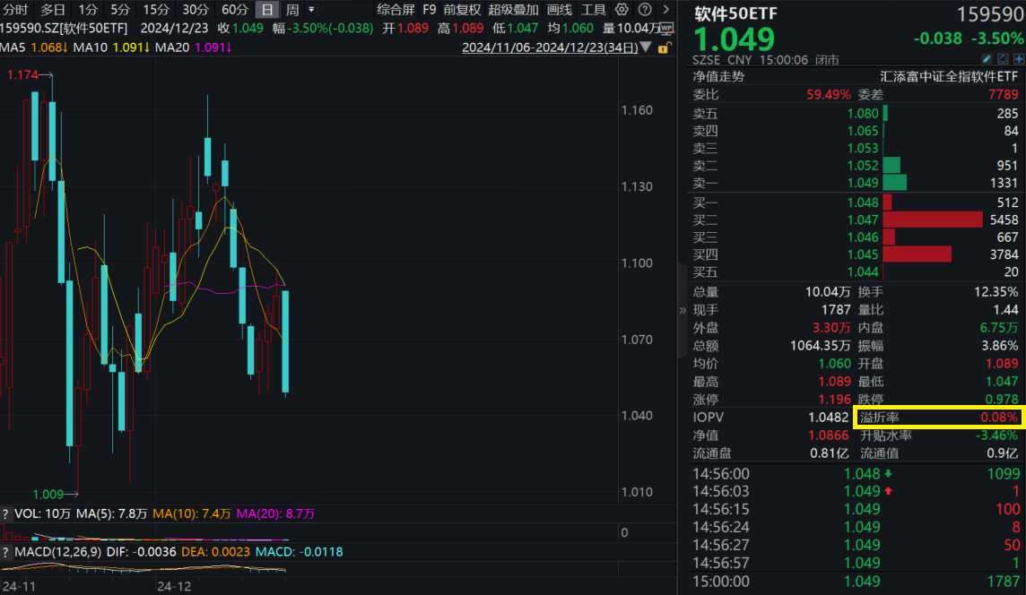The height and width of the screenshot is (595, 1026).
Task: Select the 1分 period
Action: pyautogui.click(x=88, y=10)
